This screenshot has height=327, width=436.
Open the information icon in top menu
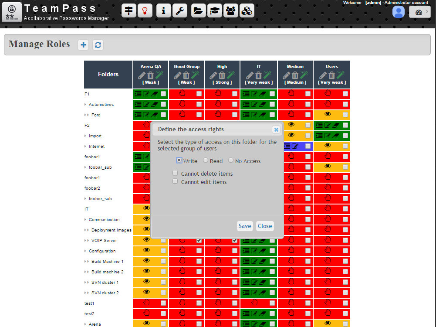pos(163,11)
